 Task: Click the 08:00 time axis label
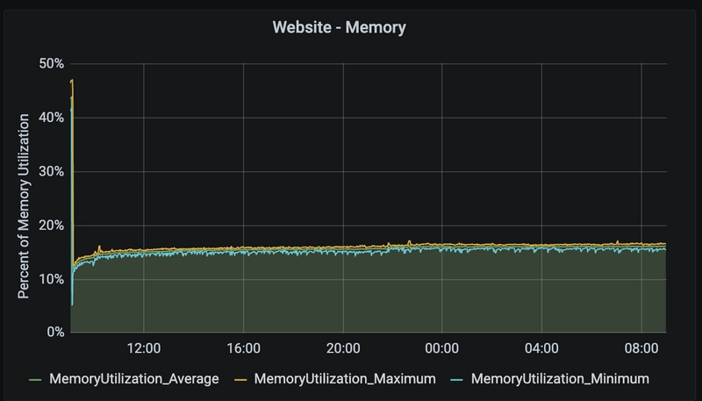(641, 348)
